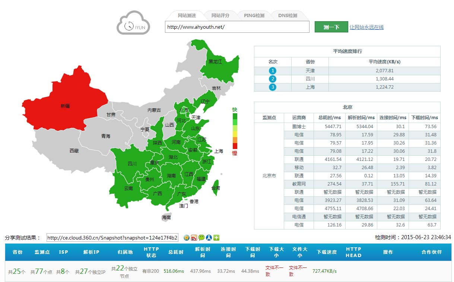Share result to Sina Weibo icon

(x=194, y=238)
